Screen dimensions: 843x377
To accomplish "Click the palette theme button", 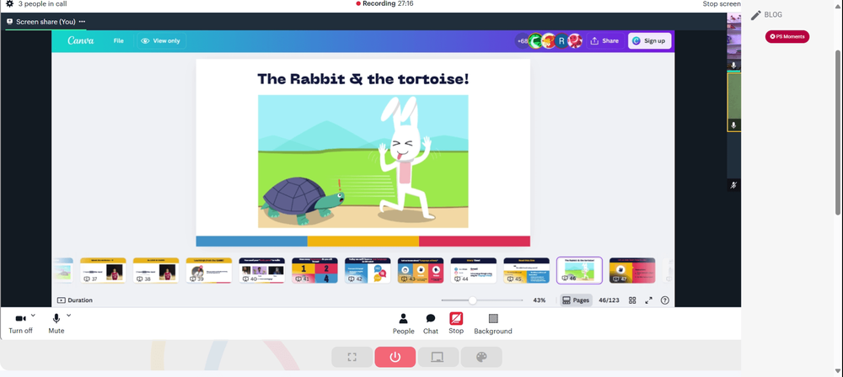I will pos(481,357).
